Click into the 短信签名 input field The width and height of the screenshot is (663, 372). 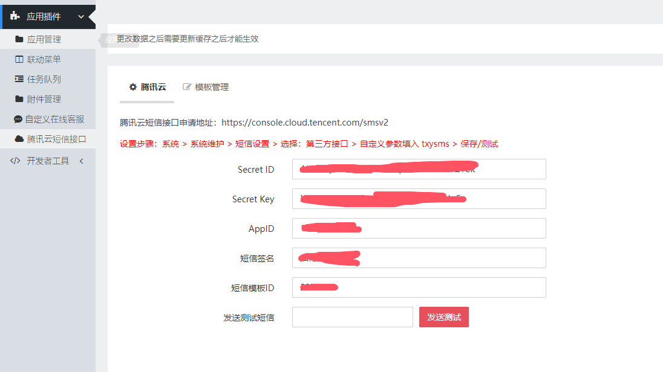(419, 258)
